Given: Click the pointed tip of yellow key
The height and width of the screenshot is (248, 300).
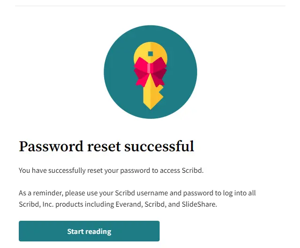Looking at the screenshot, I should pyautogui.click(x=150, y=107).
